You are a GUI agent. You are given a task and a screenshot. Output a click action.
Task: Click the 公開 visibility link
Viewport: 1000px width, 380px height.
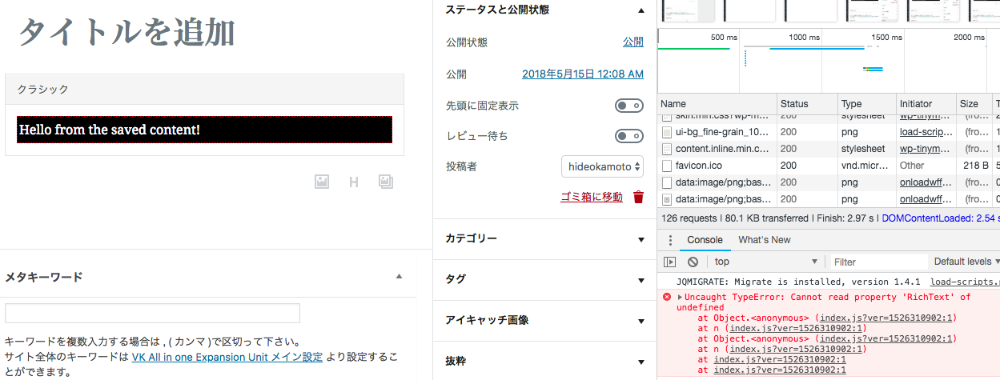633,42
